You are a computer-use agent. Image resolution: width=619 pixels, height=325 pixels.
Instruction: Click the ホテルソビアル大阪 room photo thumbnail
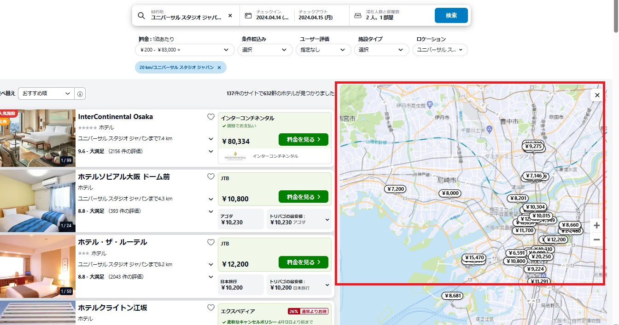pos(38,201)
